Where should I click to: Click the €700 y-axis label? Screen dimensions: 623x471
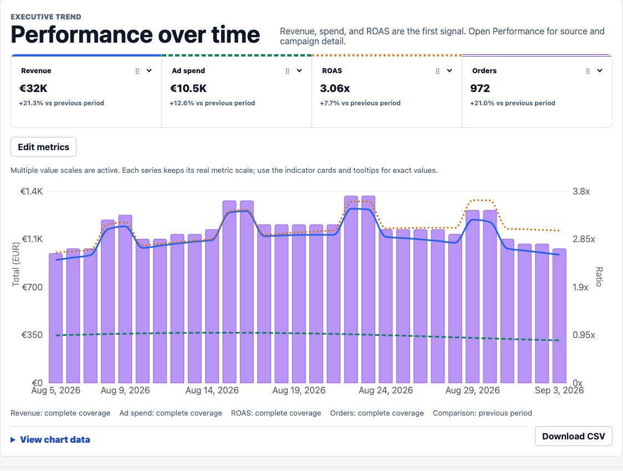point(32,287)
